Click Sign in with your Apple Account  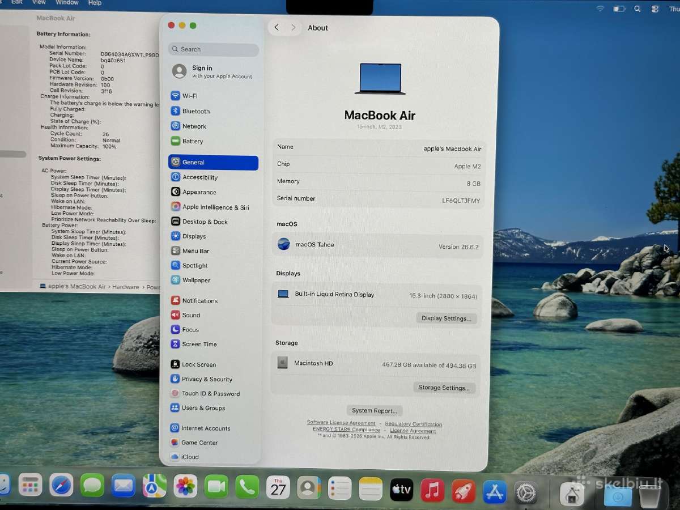tap(213, 71)
